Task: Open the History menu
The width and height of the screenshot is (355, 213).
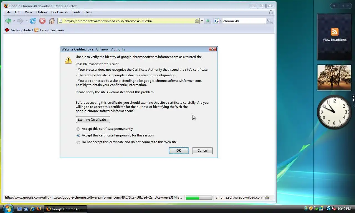Action: [41, 12]
